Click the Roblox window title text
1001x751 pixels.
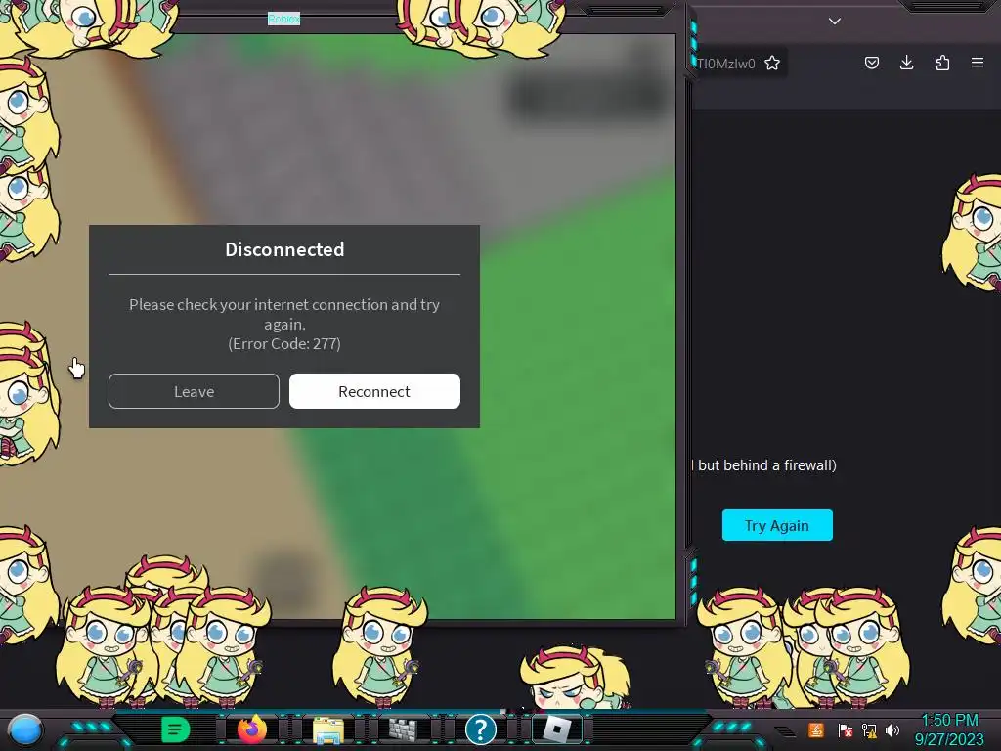coord(283,20)
